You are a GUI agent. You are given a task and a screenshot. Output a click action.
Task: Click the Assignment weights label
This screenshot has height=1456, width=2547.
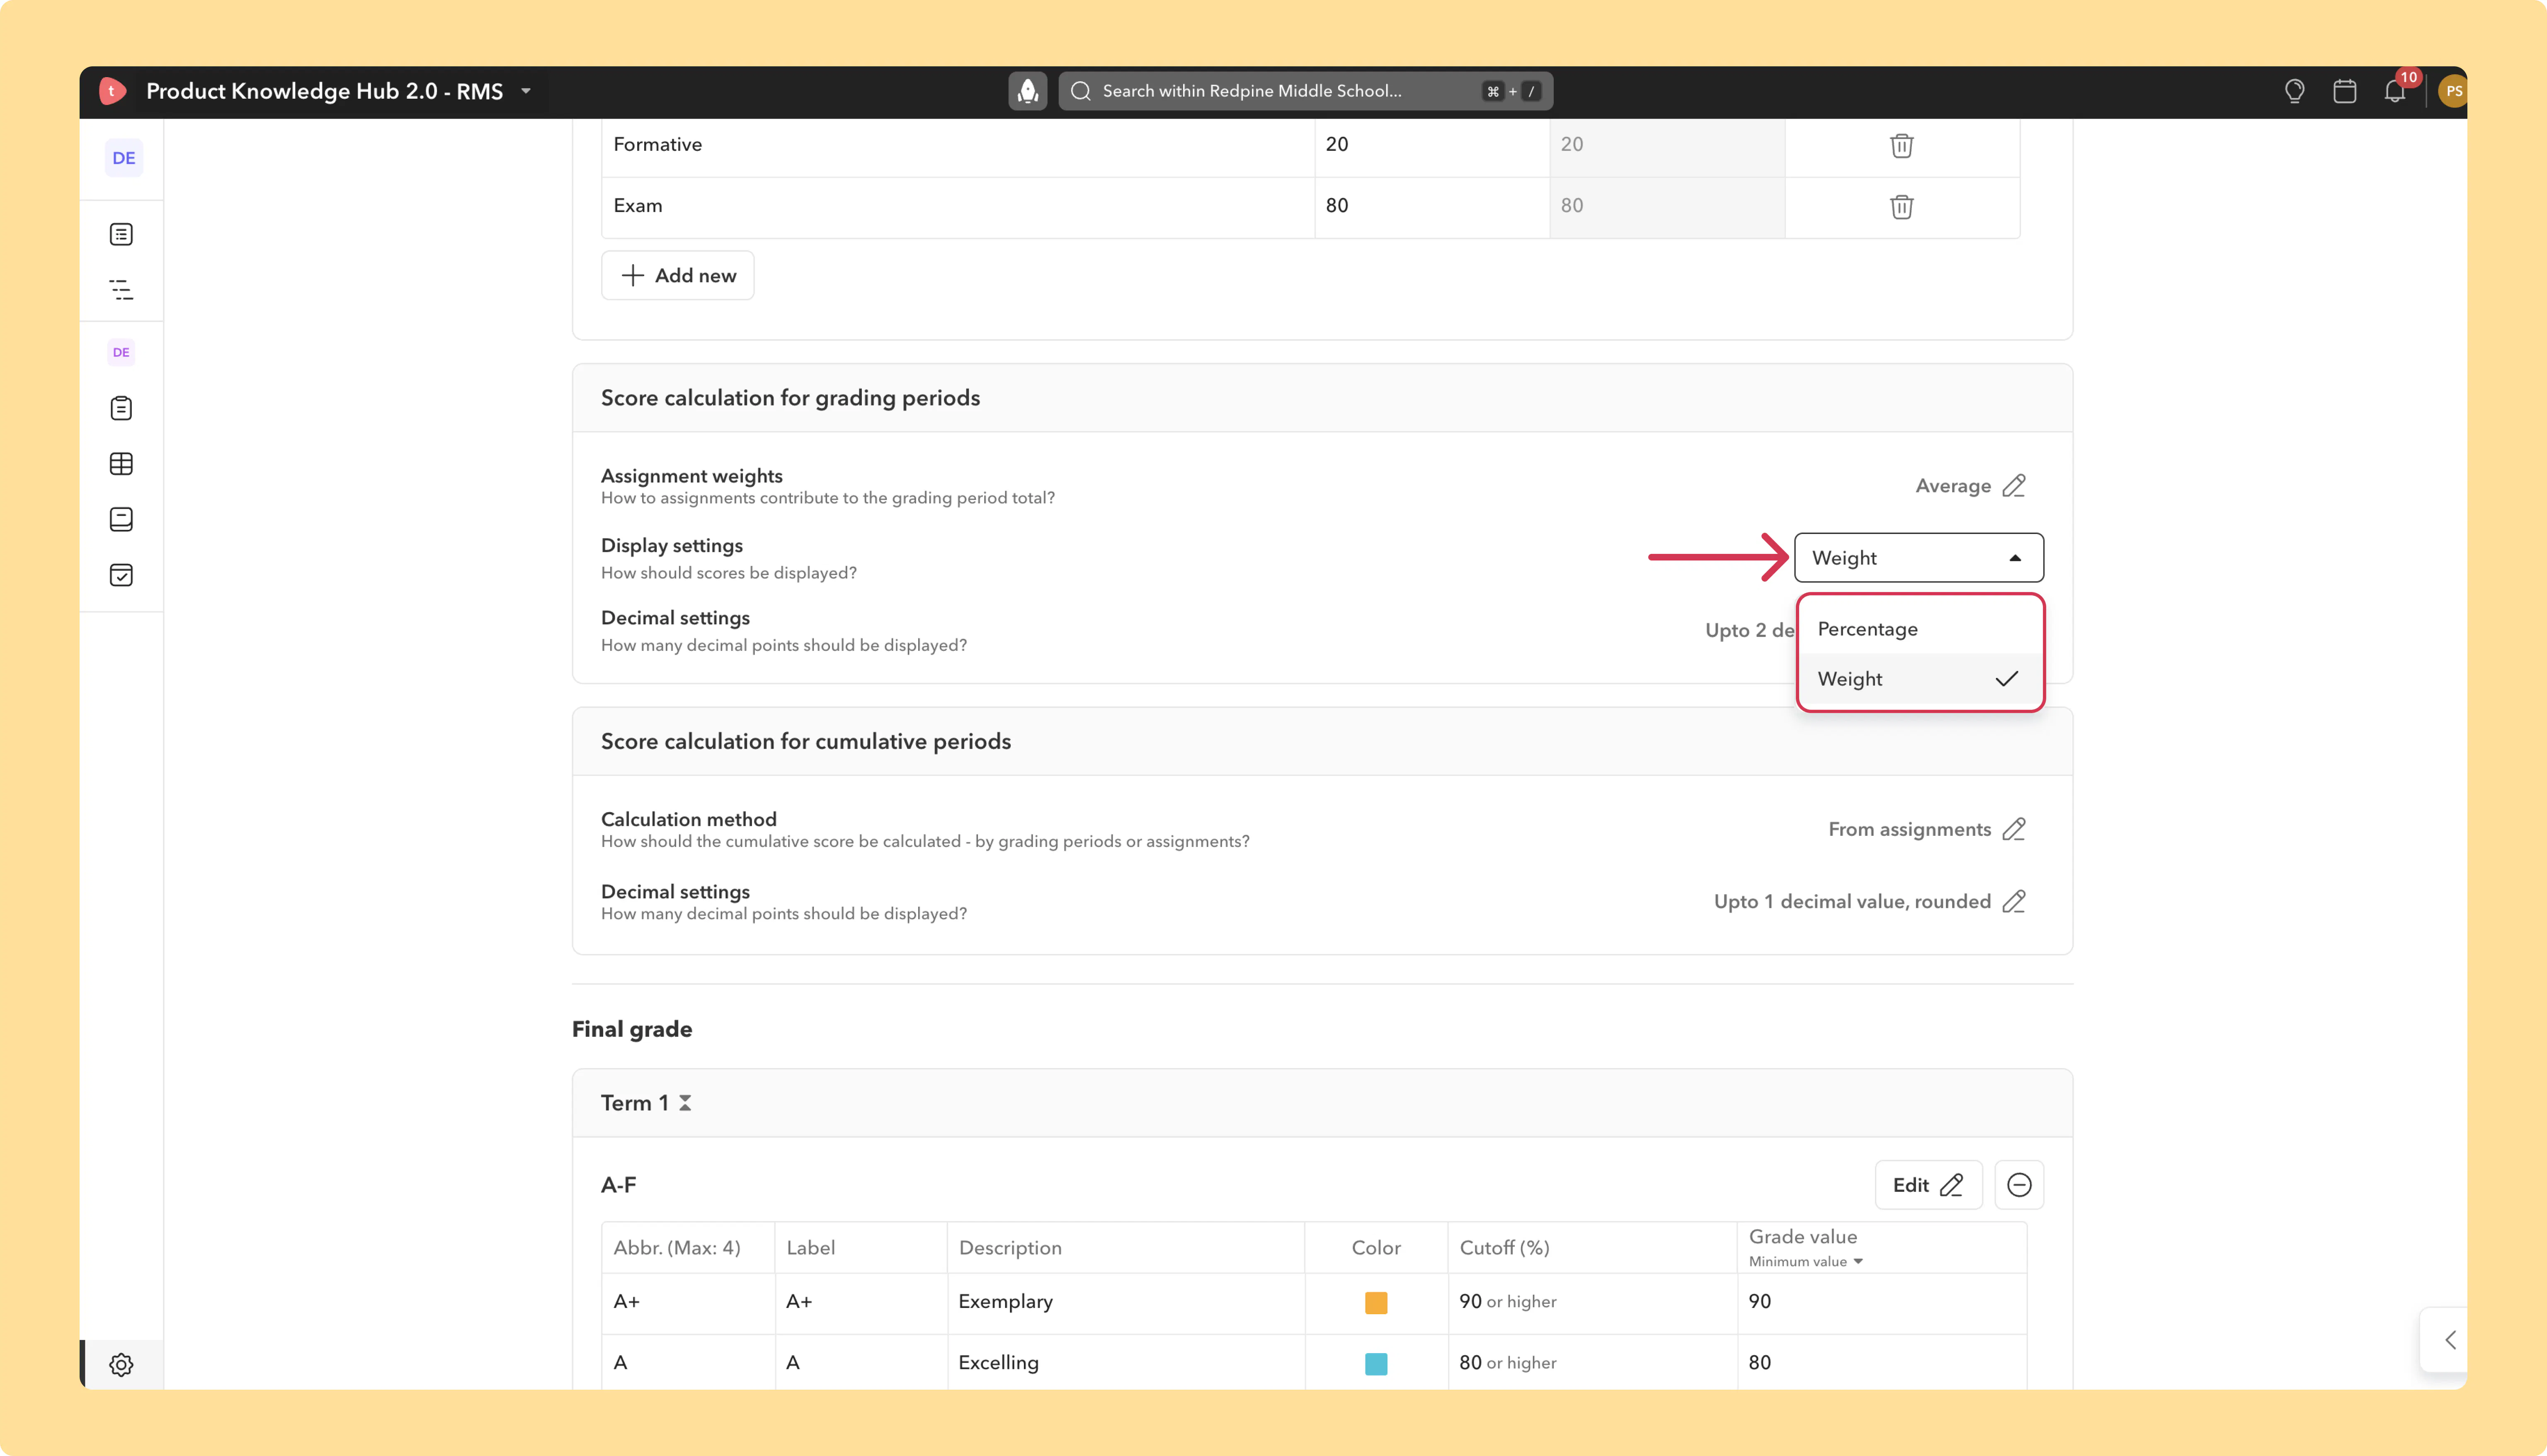tap(692, 476)
